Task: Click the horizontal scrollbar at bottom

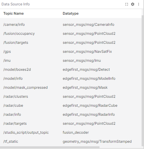Action: [x=50, y=148]
